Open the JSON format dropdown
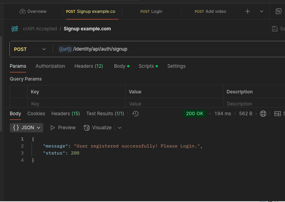This screenshot has width=285, height=202. (27, 128)
